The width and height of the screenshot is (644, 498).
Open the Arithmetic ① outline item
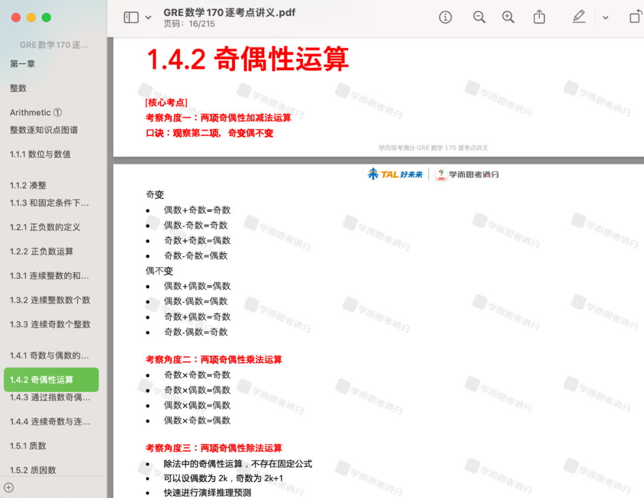(x=36, y=113)
